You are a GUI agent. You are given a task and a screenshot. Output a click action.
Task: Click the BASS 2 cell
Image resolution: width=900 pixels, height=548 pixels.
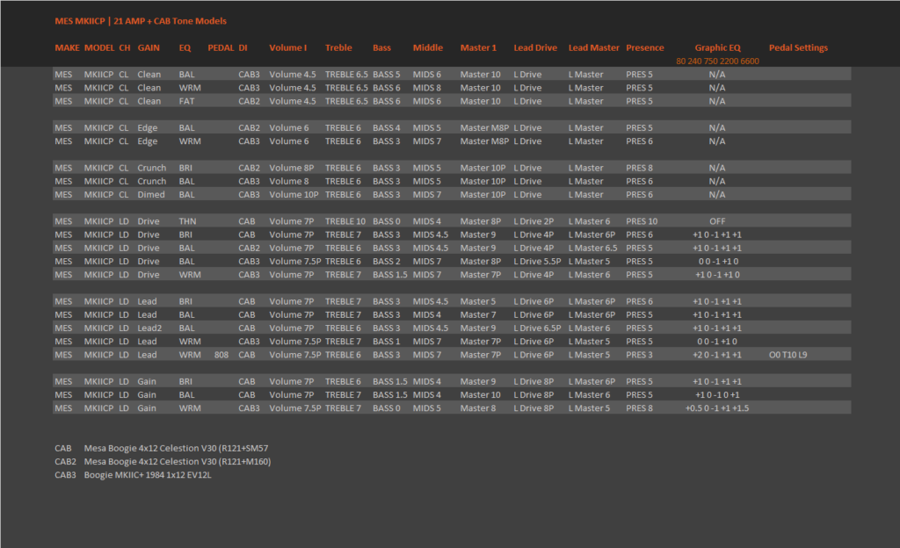point(387,262)
